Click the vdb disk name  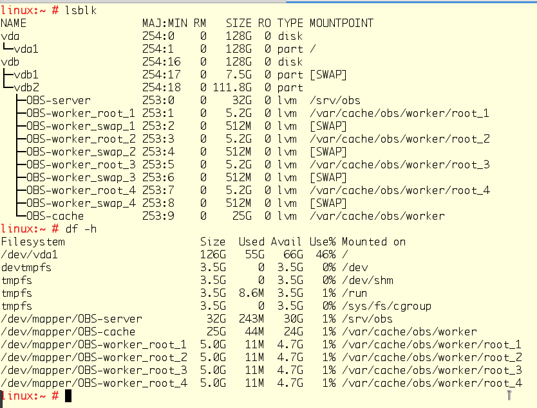[10, 62]
